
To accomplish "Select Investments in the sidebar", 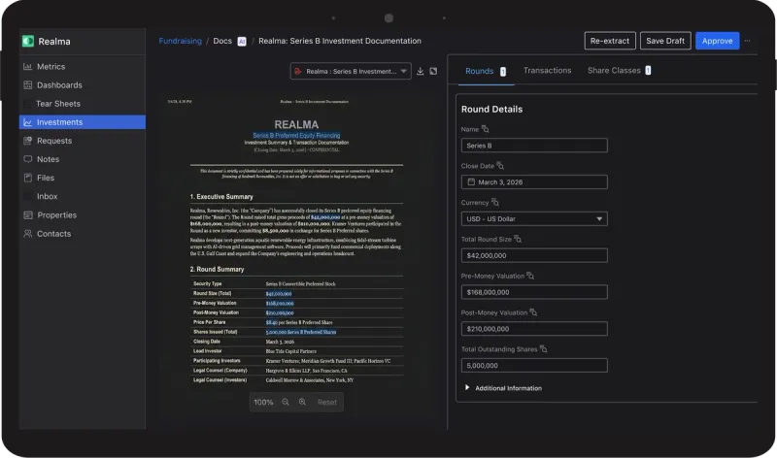I will pos(83,122).
